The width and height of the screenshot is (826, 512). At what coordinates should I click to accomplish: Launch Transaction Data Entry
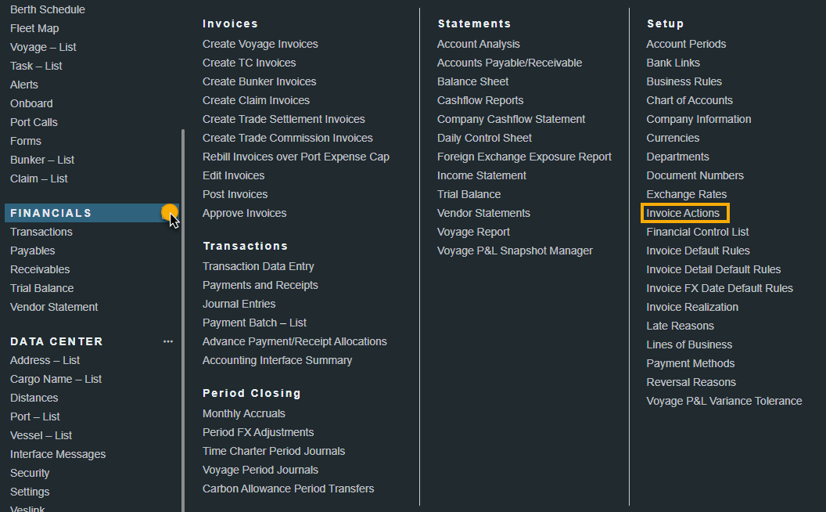(258, 266)
